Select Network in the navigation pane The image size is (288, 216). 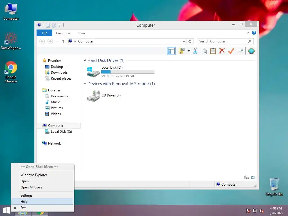[54, 143]
